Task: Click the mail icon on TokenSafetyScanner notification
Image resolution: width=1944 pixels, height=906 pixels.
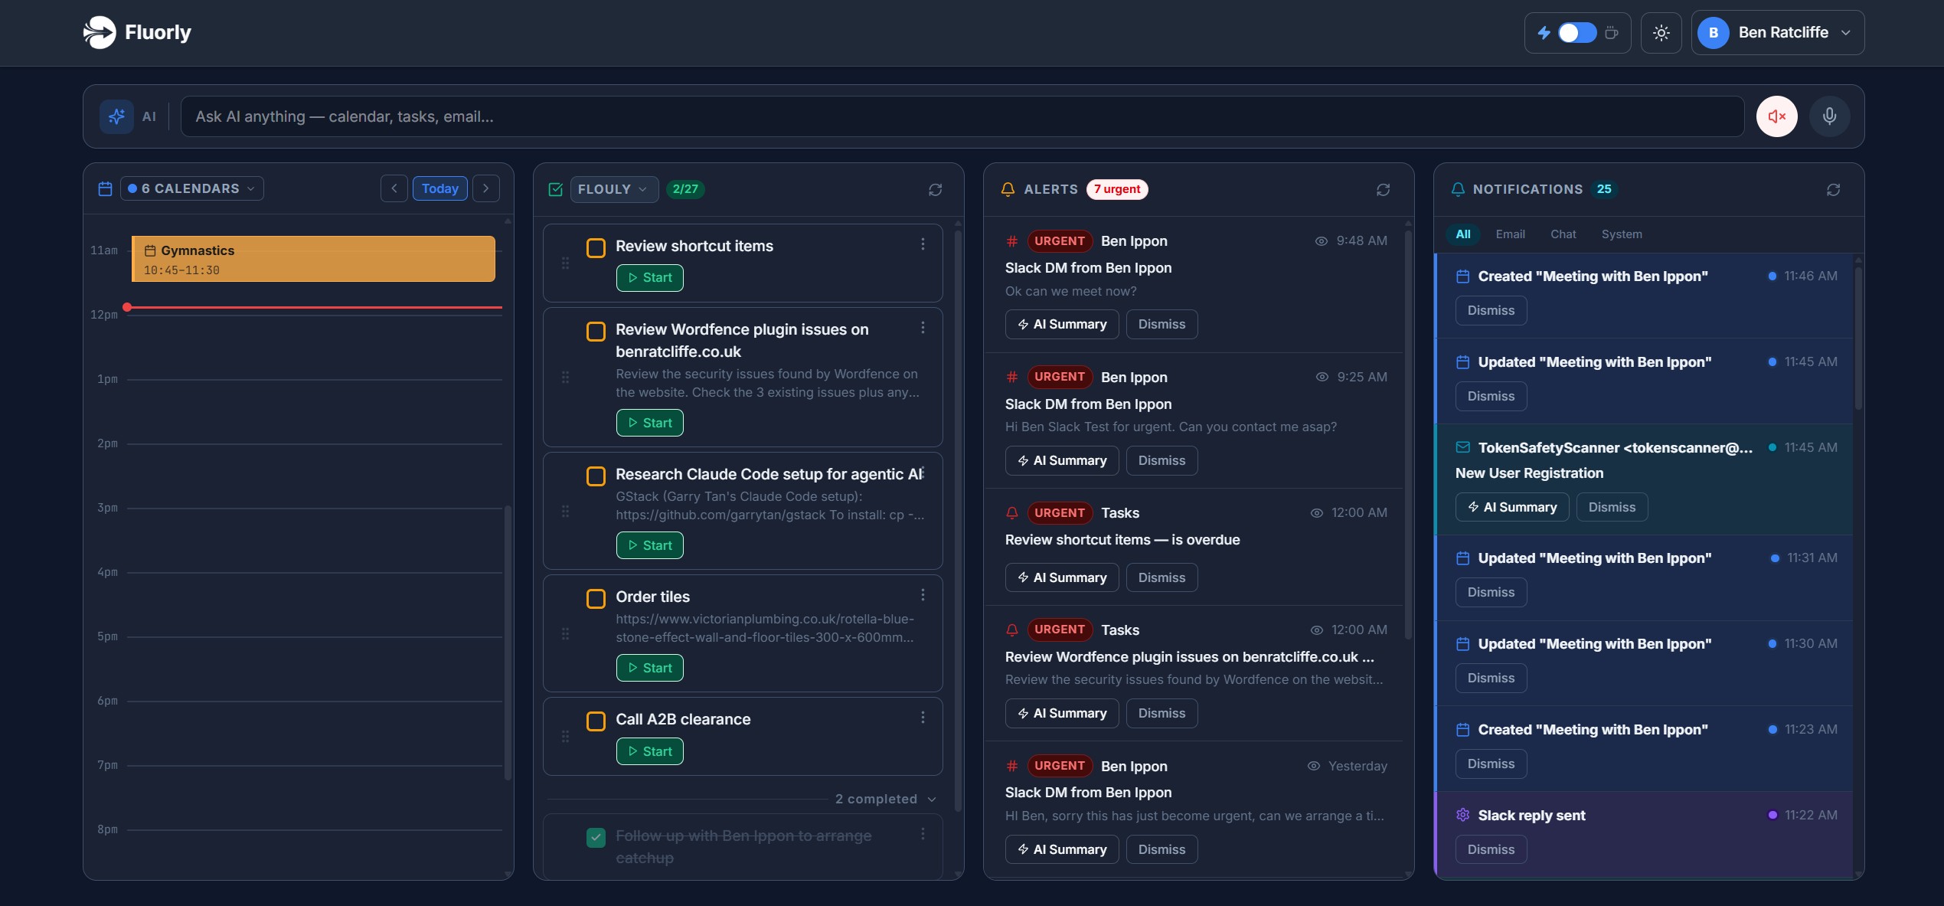Action: [1462, 447]
